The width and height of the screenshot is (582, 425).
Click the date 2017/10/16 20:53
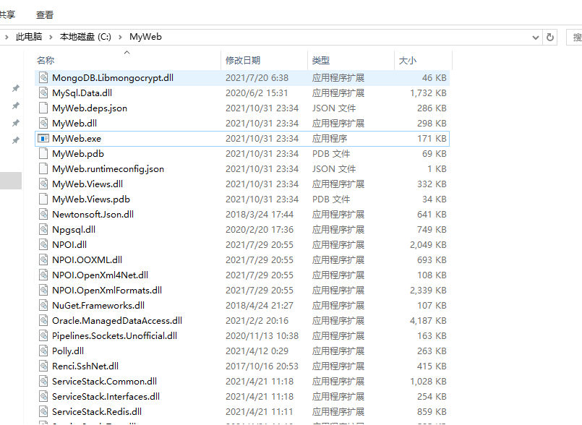pyautogui.click(x=262, y=366)
